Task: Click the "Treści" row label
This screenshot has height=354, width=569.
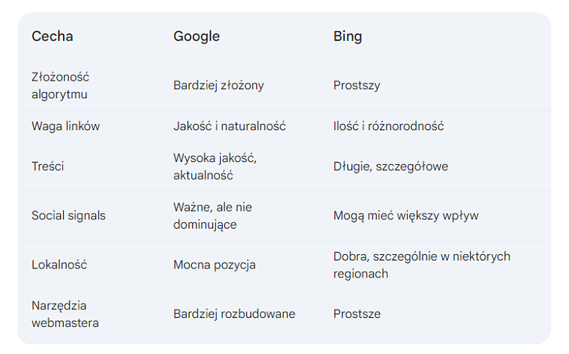Action: click(48, 166)
